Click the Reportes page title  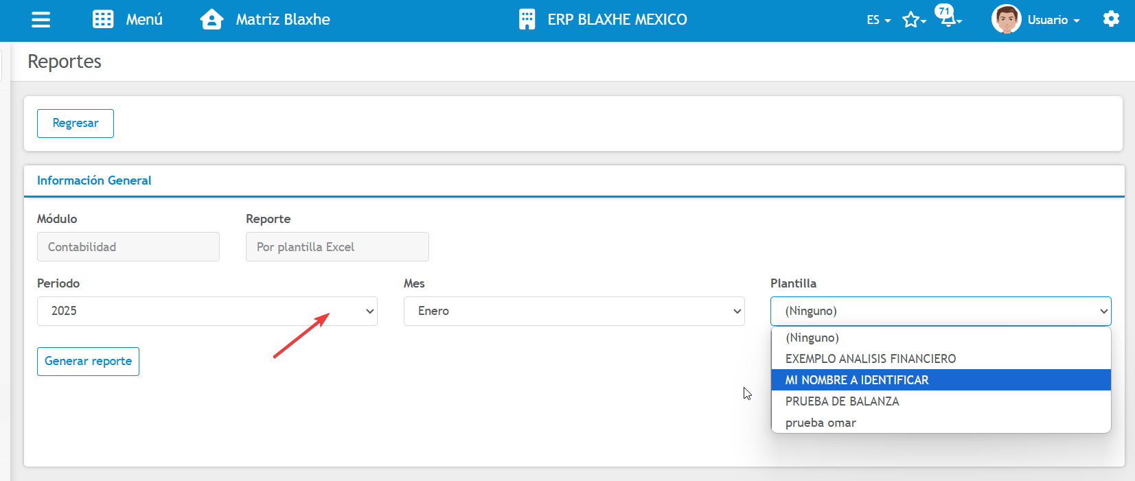point(65,62)
